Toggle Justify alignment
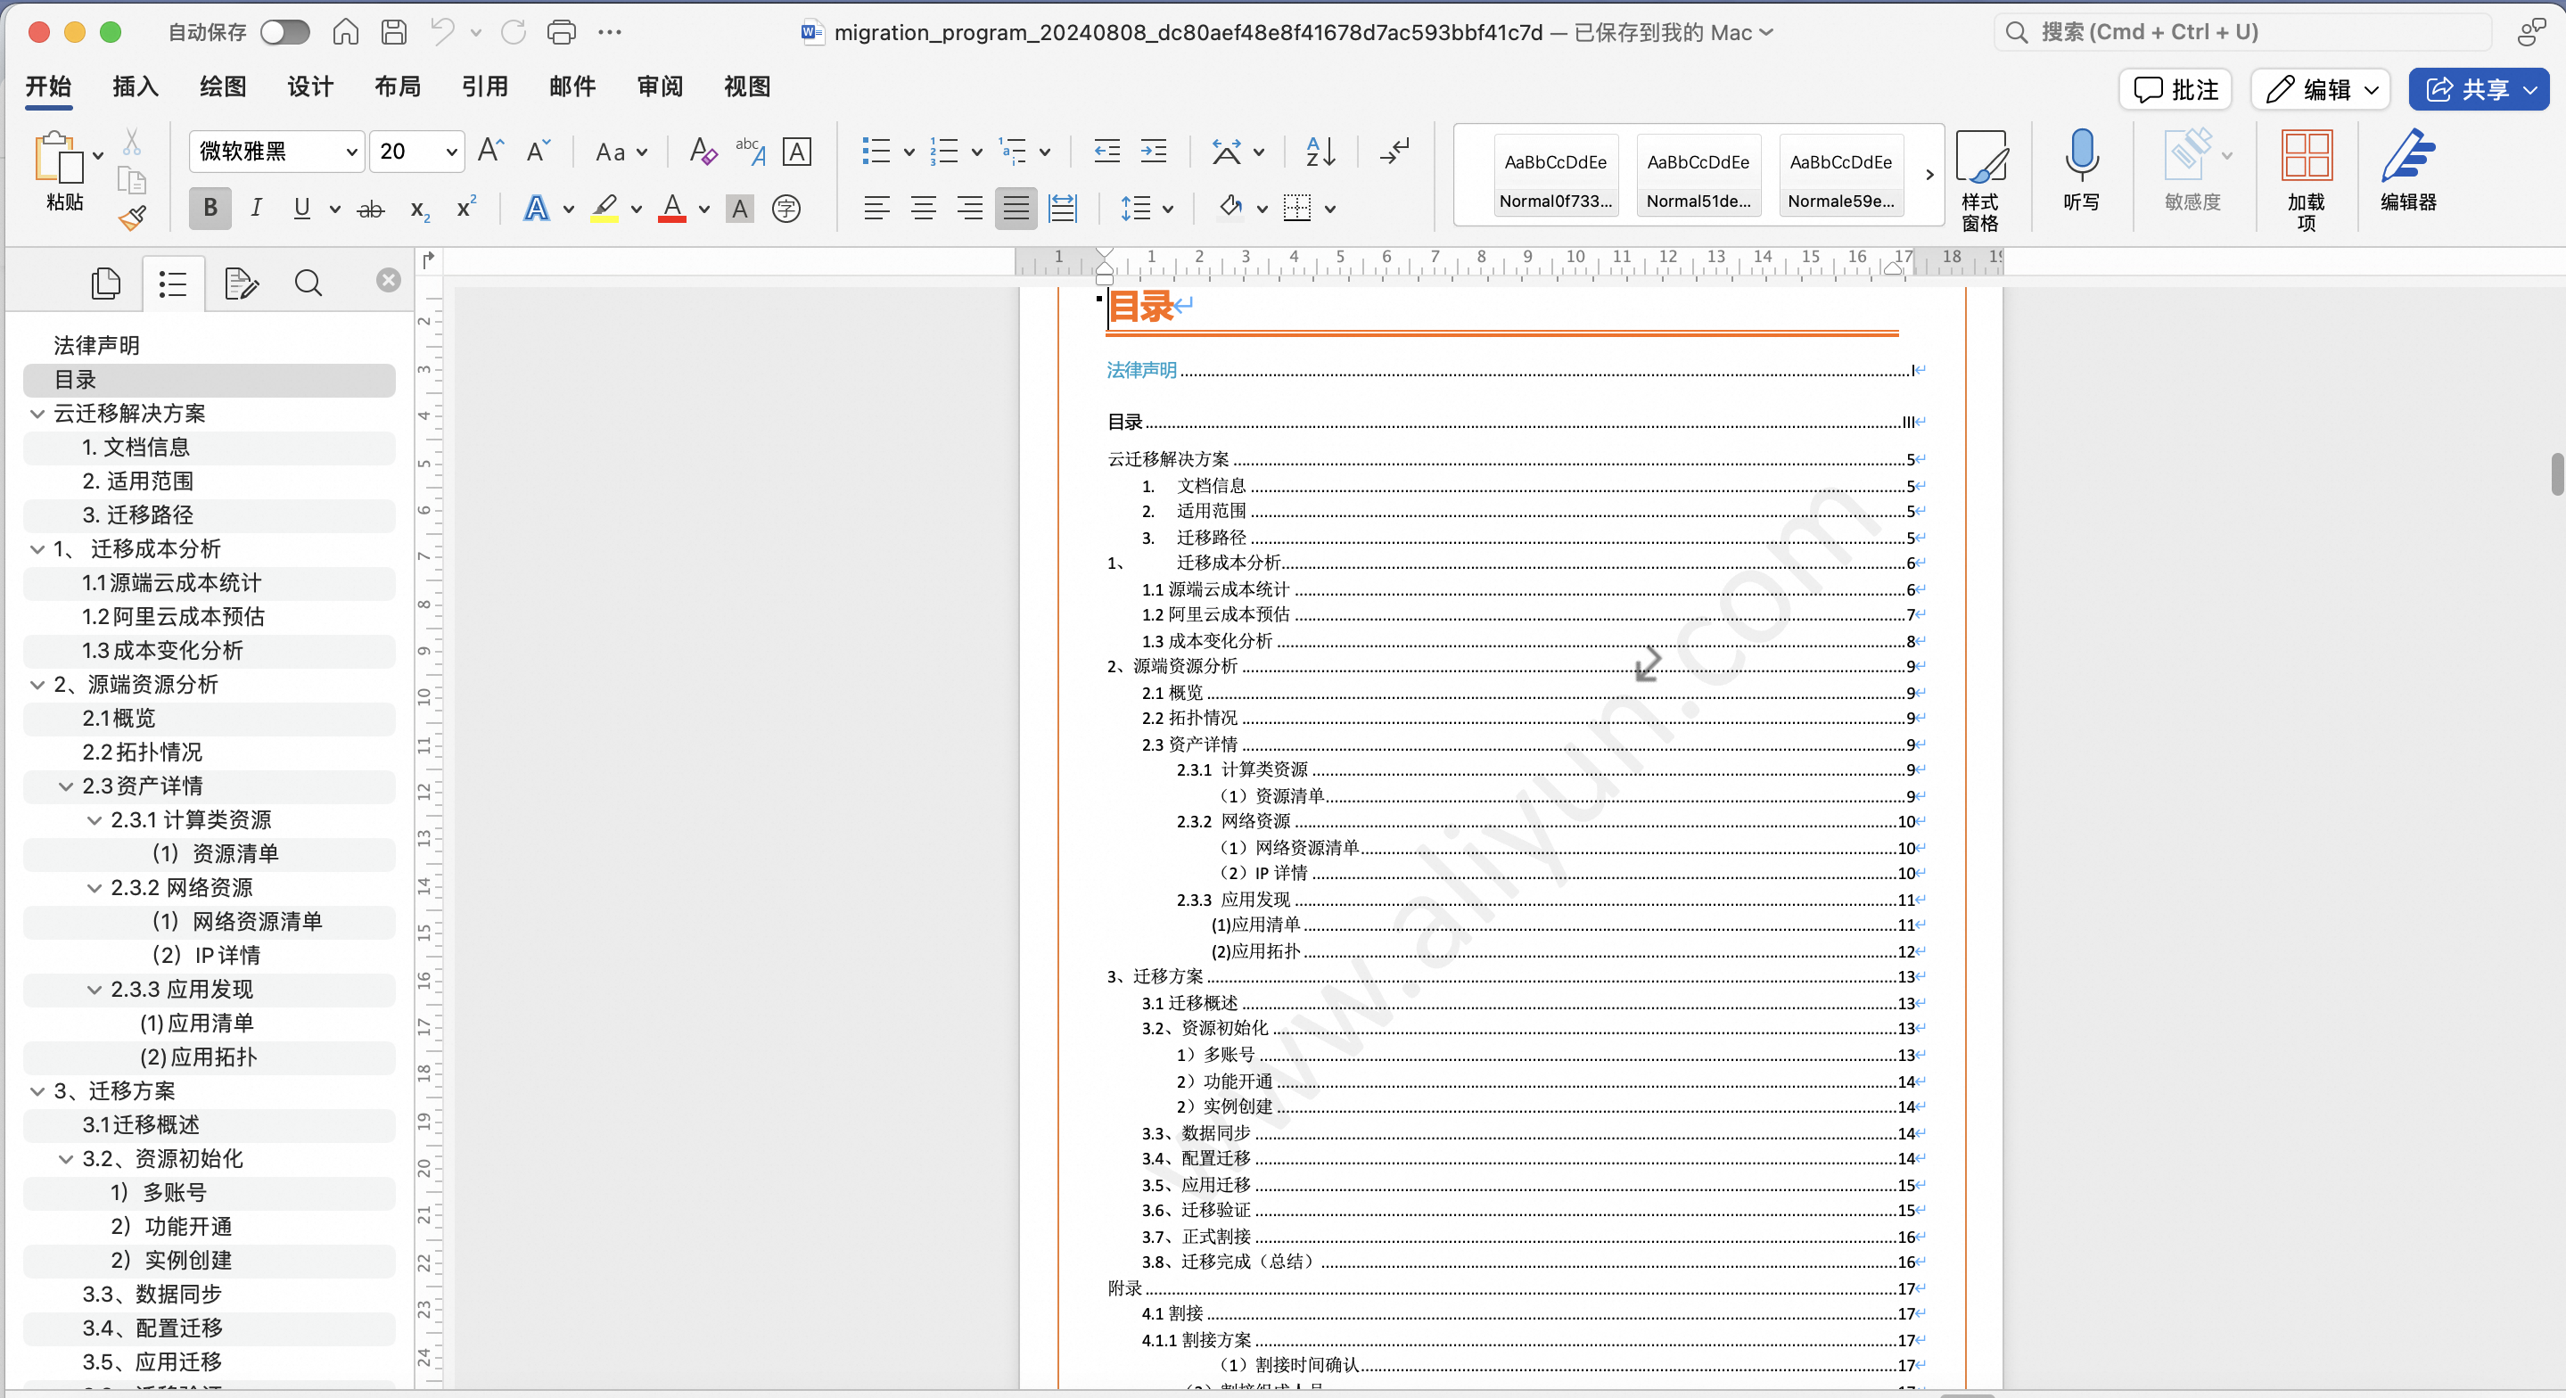2566x1398 pixels. 1016,209
